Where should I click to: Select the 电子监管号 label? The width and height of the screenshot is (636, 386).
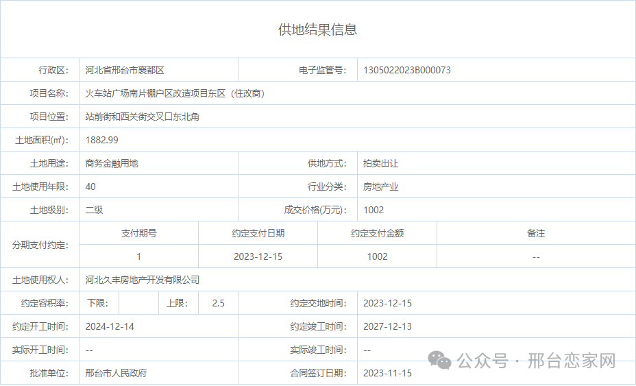point(323,70)
